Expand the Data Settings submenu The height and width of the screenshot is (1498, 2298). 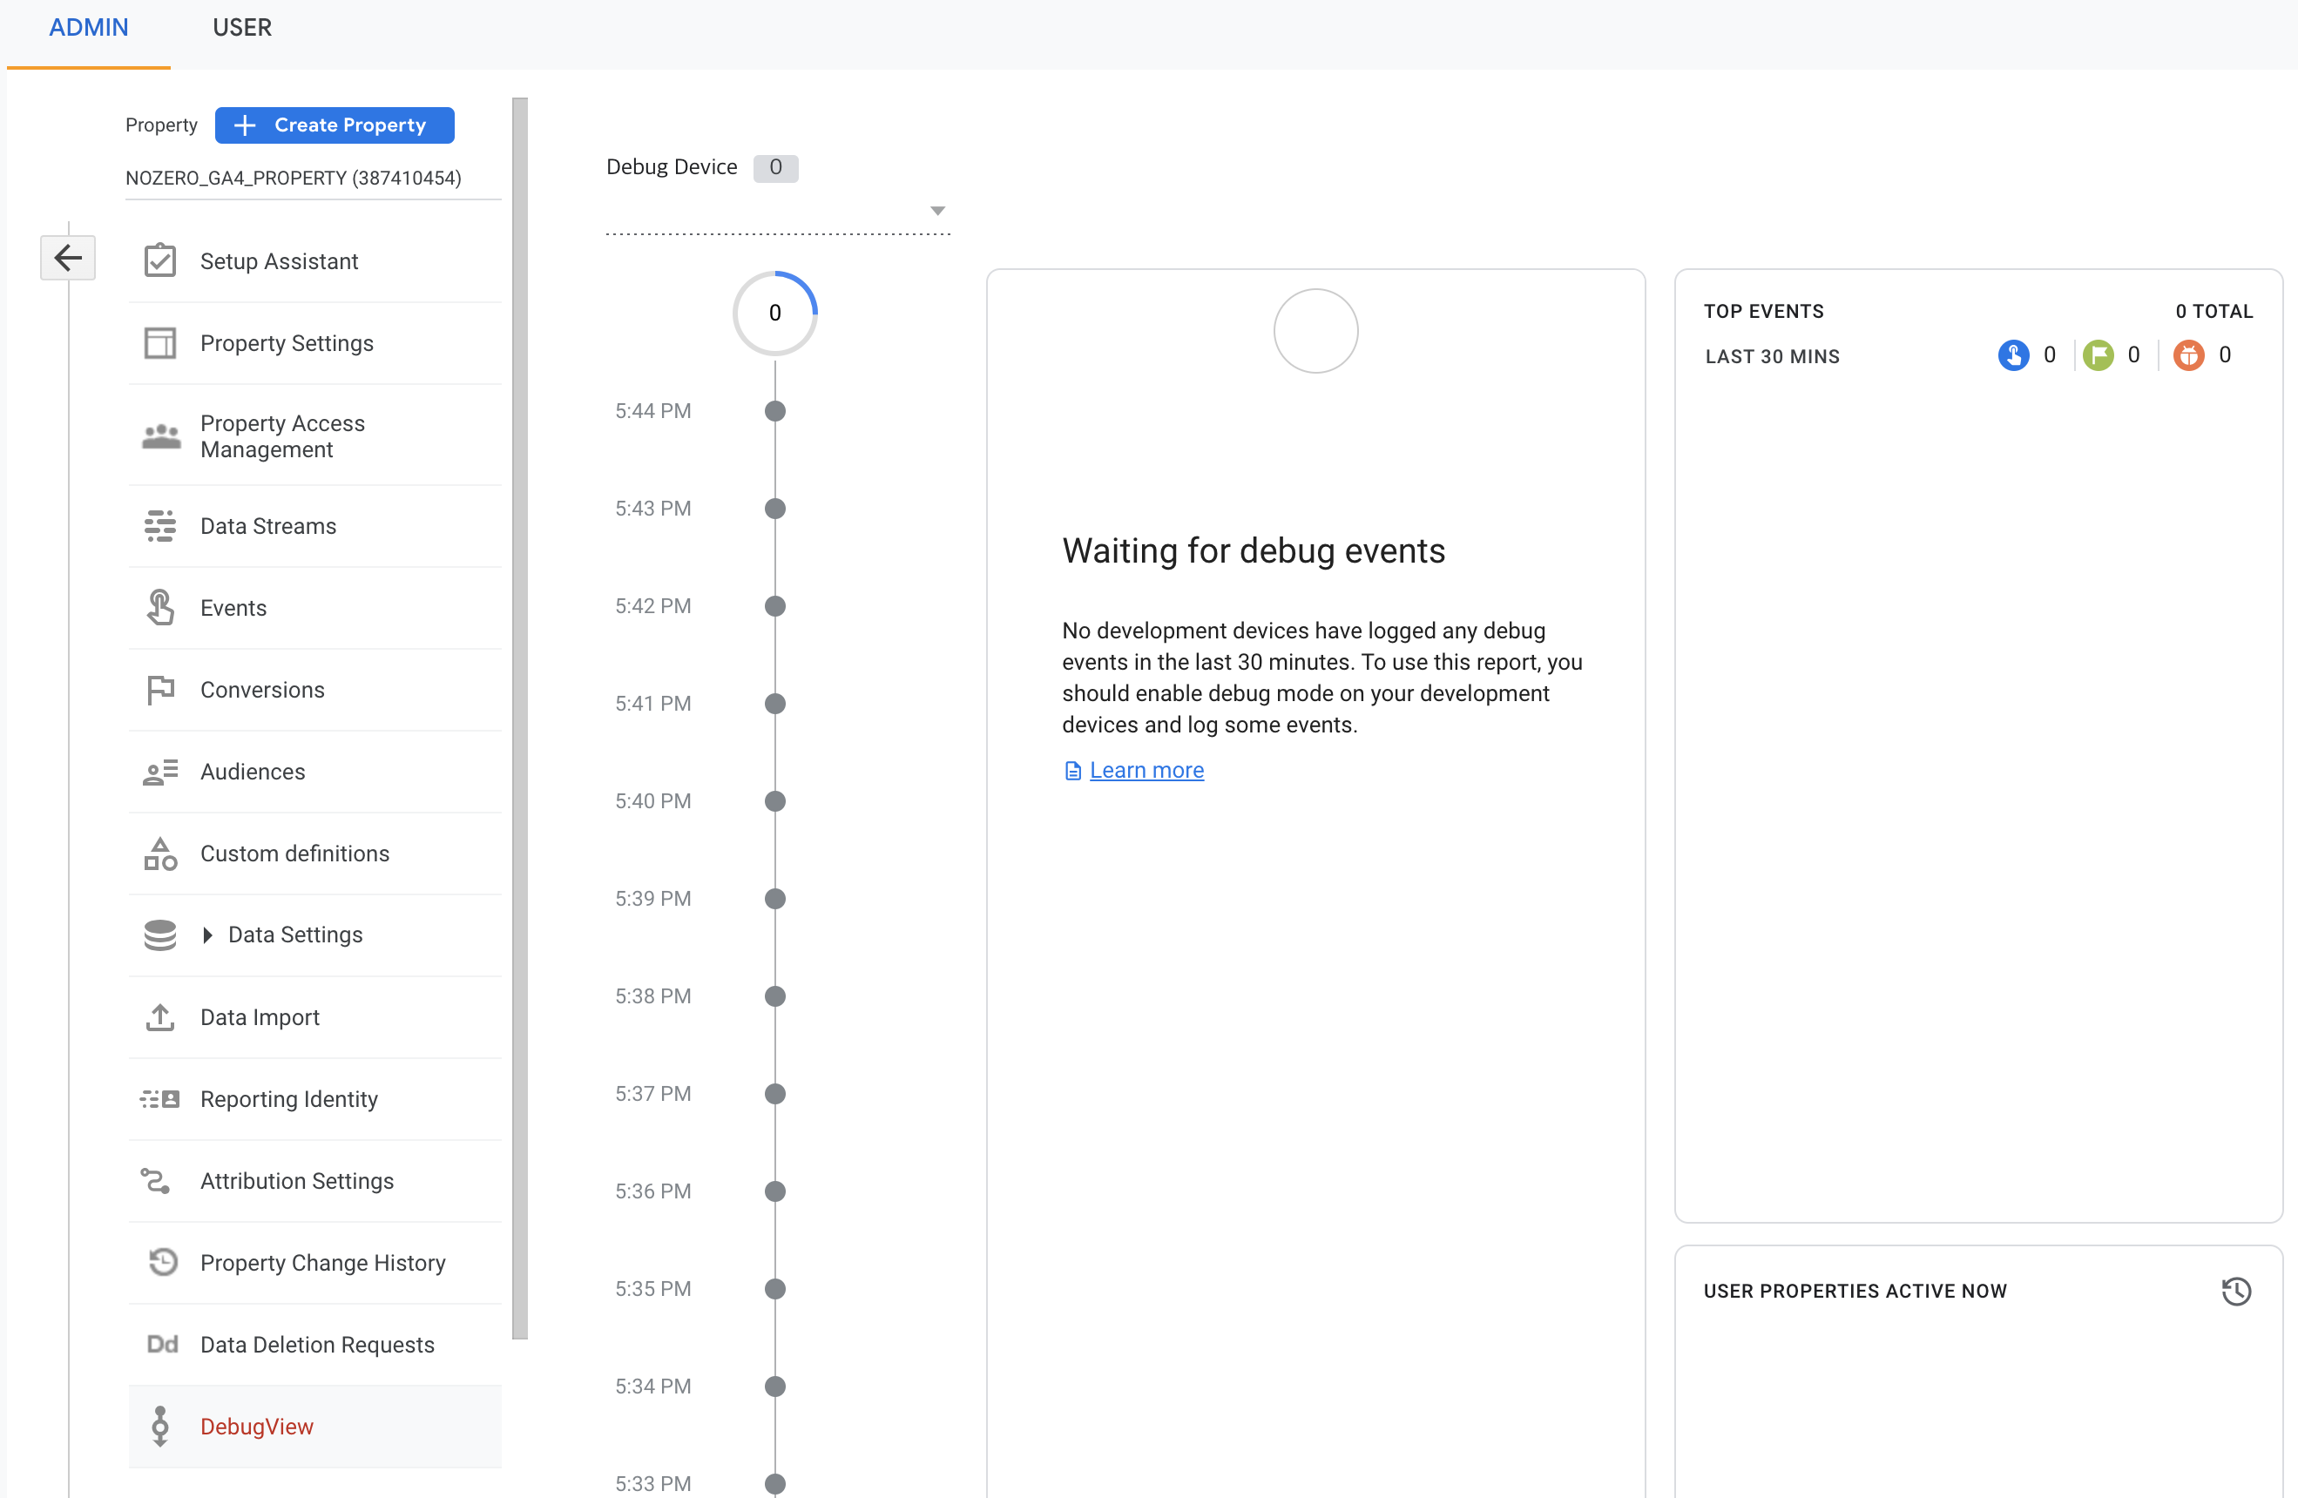click(207, 935)
